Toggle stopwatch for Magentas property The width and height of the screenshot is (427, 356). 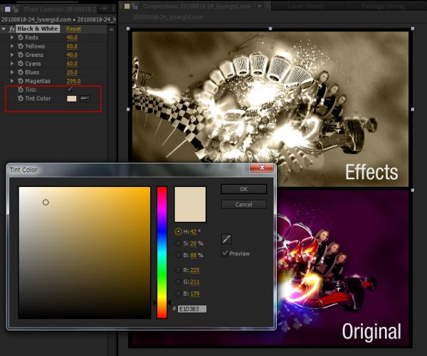point(21,81)
